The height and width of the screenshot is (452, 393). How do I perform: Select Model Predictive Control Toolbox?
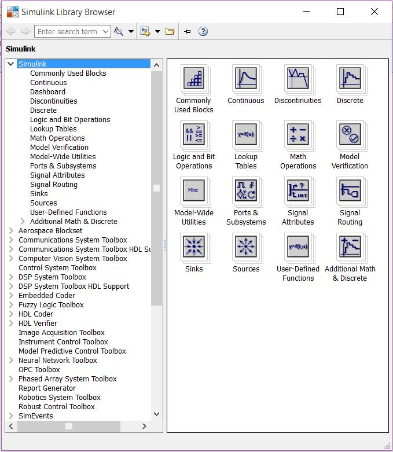[x=72, y=351]
